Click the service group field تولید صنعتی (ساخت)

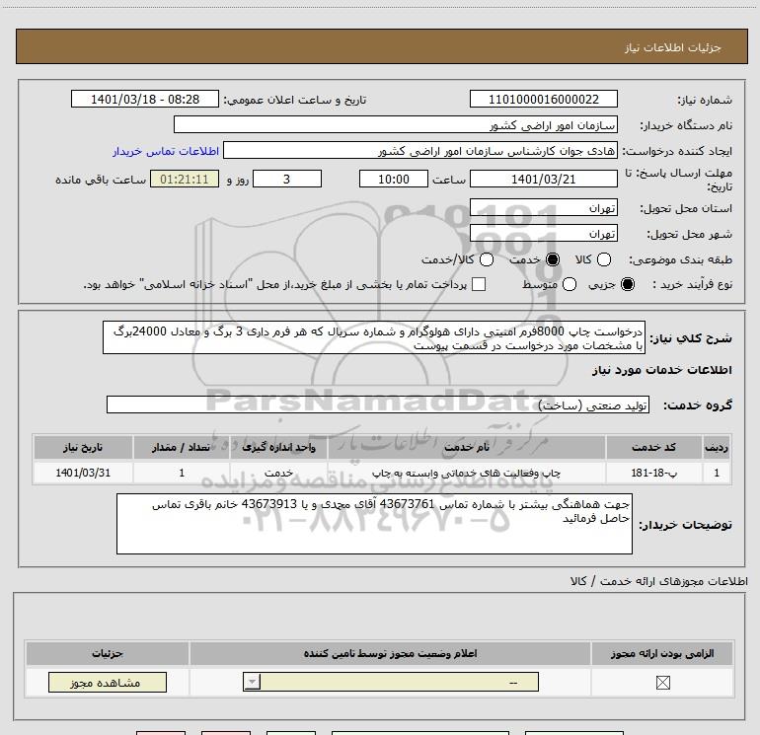378,404
